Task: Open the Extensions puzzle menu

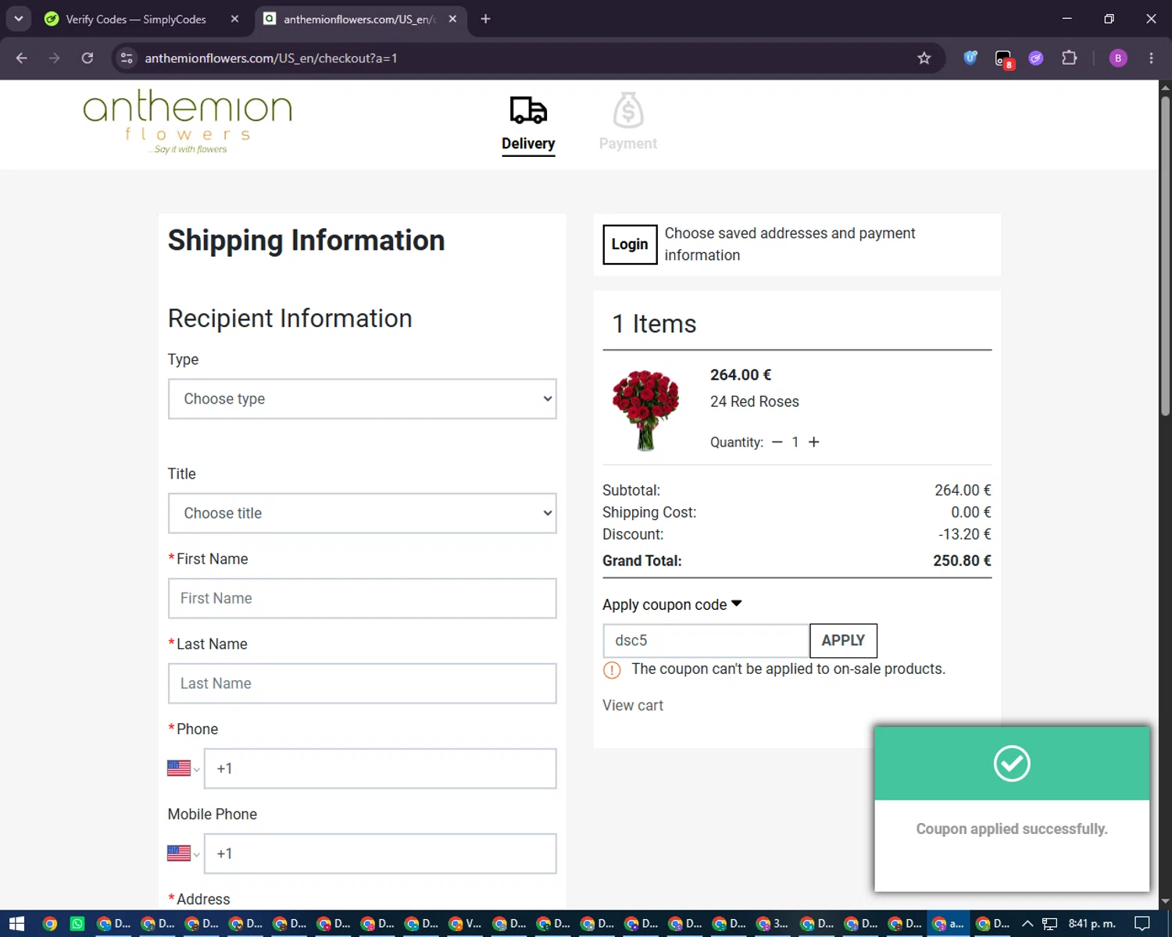Action: click(1070, 58)
